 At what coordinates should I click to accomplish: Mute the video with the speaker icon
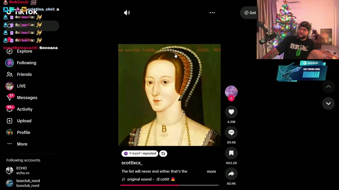click(127, 13)
